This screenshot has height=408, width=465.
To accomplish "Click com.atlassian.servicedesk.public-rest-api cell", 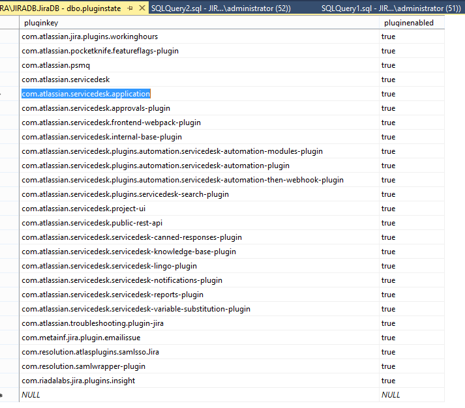I will click(x=200, y=223).
